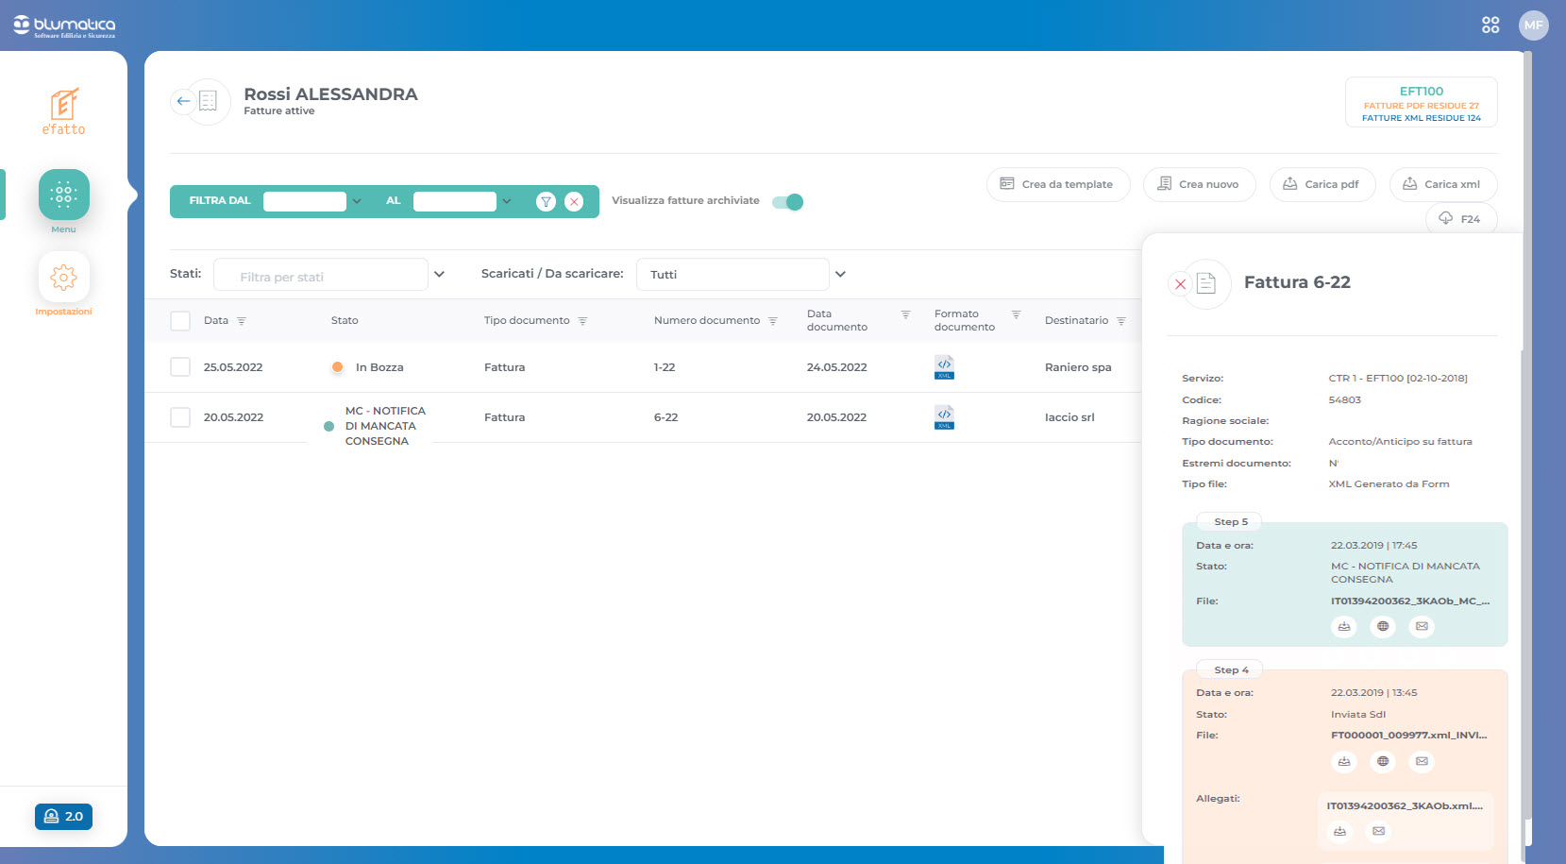Click the Crea da template button
This screenshot has width=1566, height=864.
point(1057,185)
